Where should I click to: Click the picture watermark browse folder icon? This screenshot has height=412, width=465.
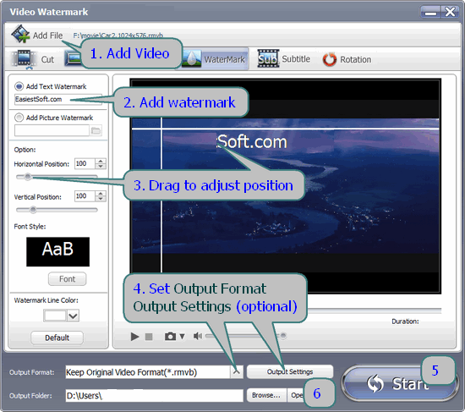click(96, 130)
